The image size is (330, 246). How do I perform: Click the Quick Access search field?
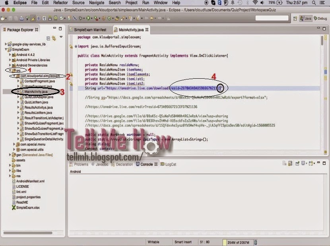(272, 18)
